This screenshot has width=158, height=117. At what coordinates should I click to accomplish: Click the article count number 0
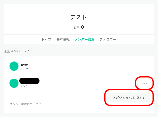click(x=83, y=27)
